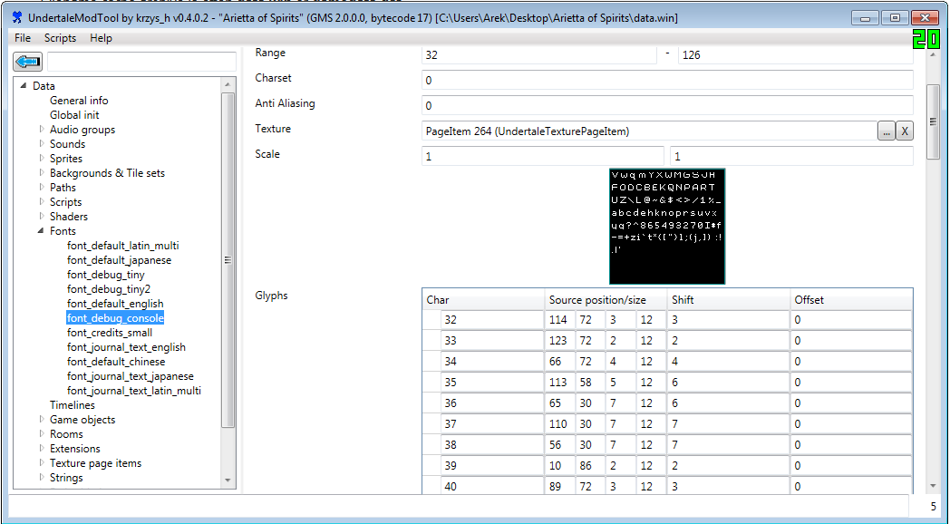Expand the Sprites tree node
950x524 pixels.
(42, 159)
